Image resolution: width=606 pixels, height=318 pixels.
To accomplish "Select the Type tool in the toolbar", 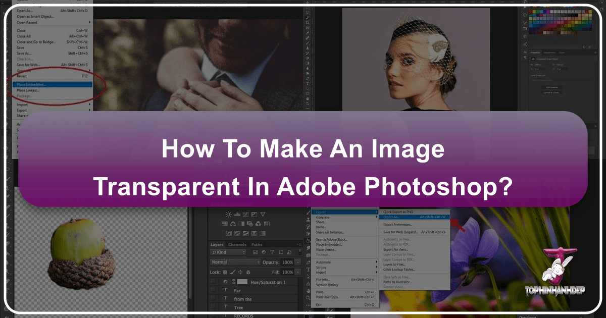I will (309, 269).
